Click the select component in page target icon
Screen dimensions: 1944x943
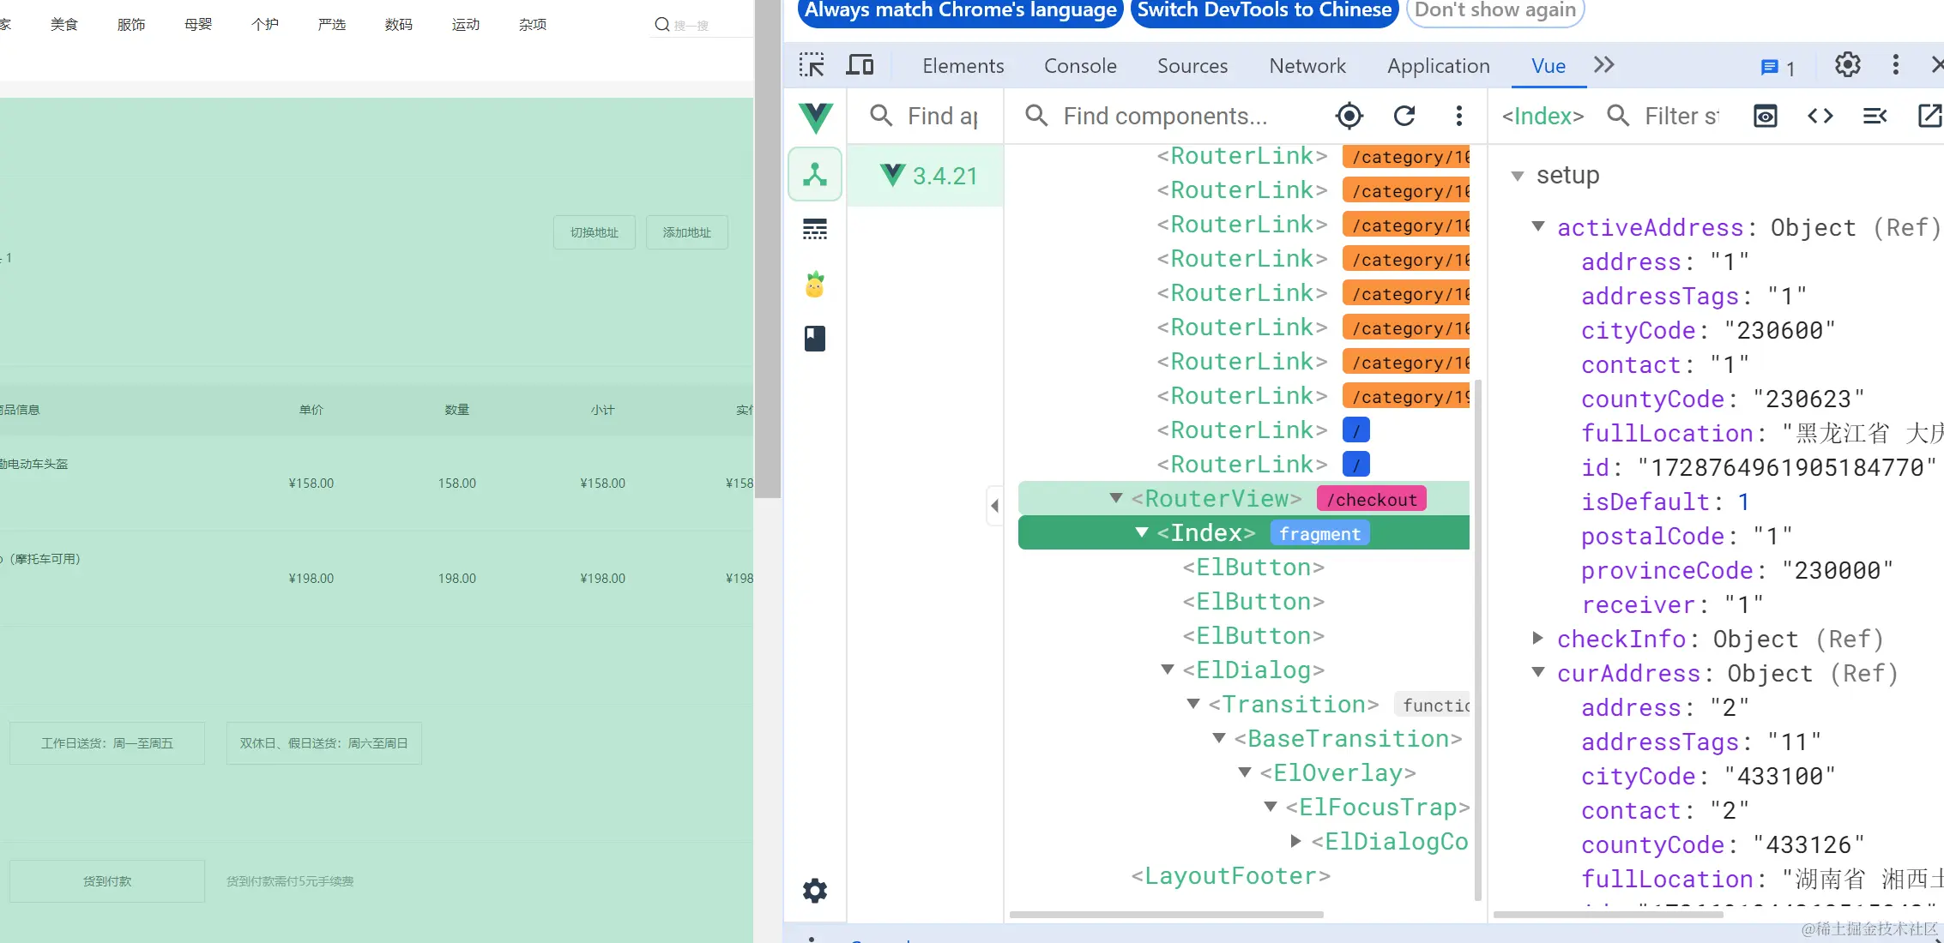(x=1349, y=116)
